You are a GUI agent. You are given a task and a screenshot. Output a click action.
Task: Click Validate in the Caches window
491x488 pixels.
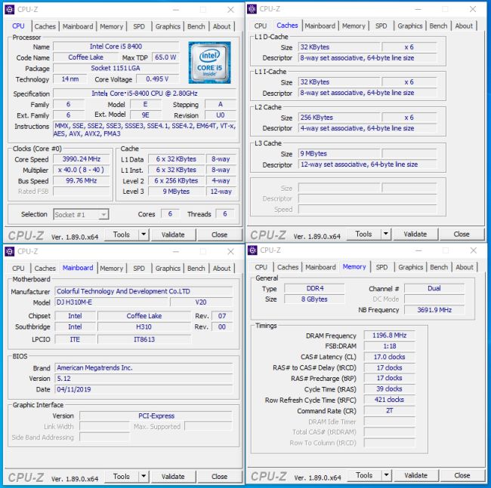415,234
